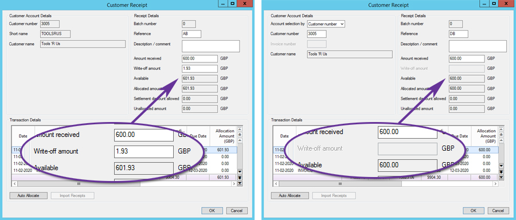This screenshot has width=516, height=220.
Task: Click Auto Allocate in right window
Action: (x=290, y=196)
